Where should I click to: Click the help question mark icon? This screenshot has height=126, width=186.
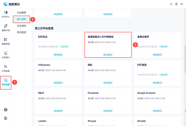tap(6, 109)
